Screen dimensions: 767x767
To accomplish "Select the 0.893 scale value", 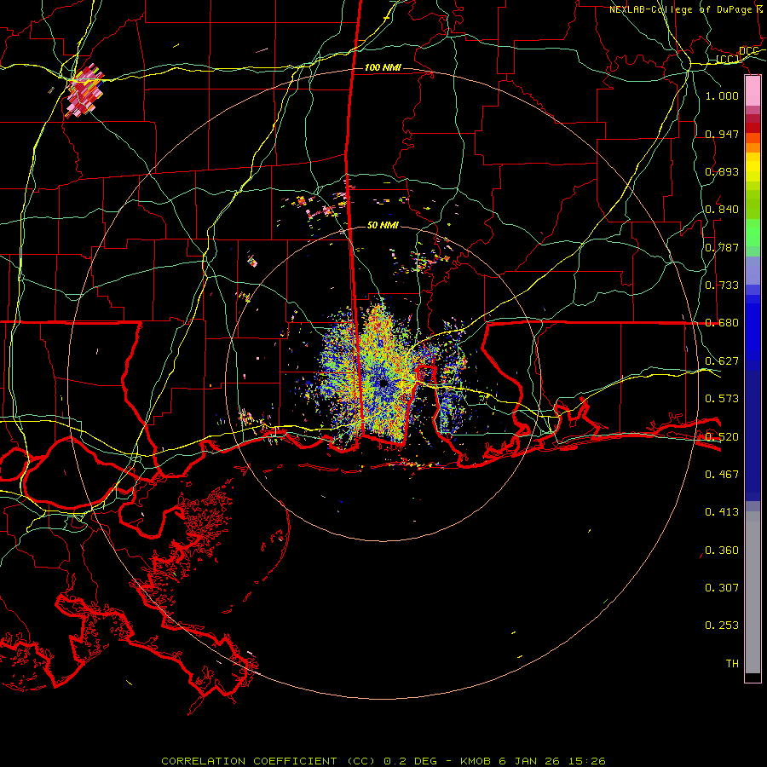I will coord(722,171).
